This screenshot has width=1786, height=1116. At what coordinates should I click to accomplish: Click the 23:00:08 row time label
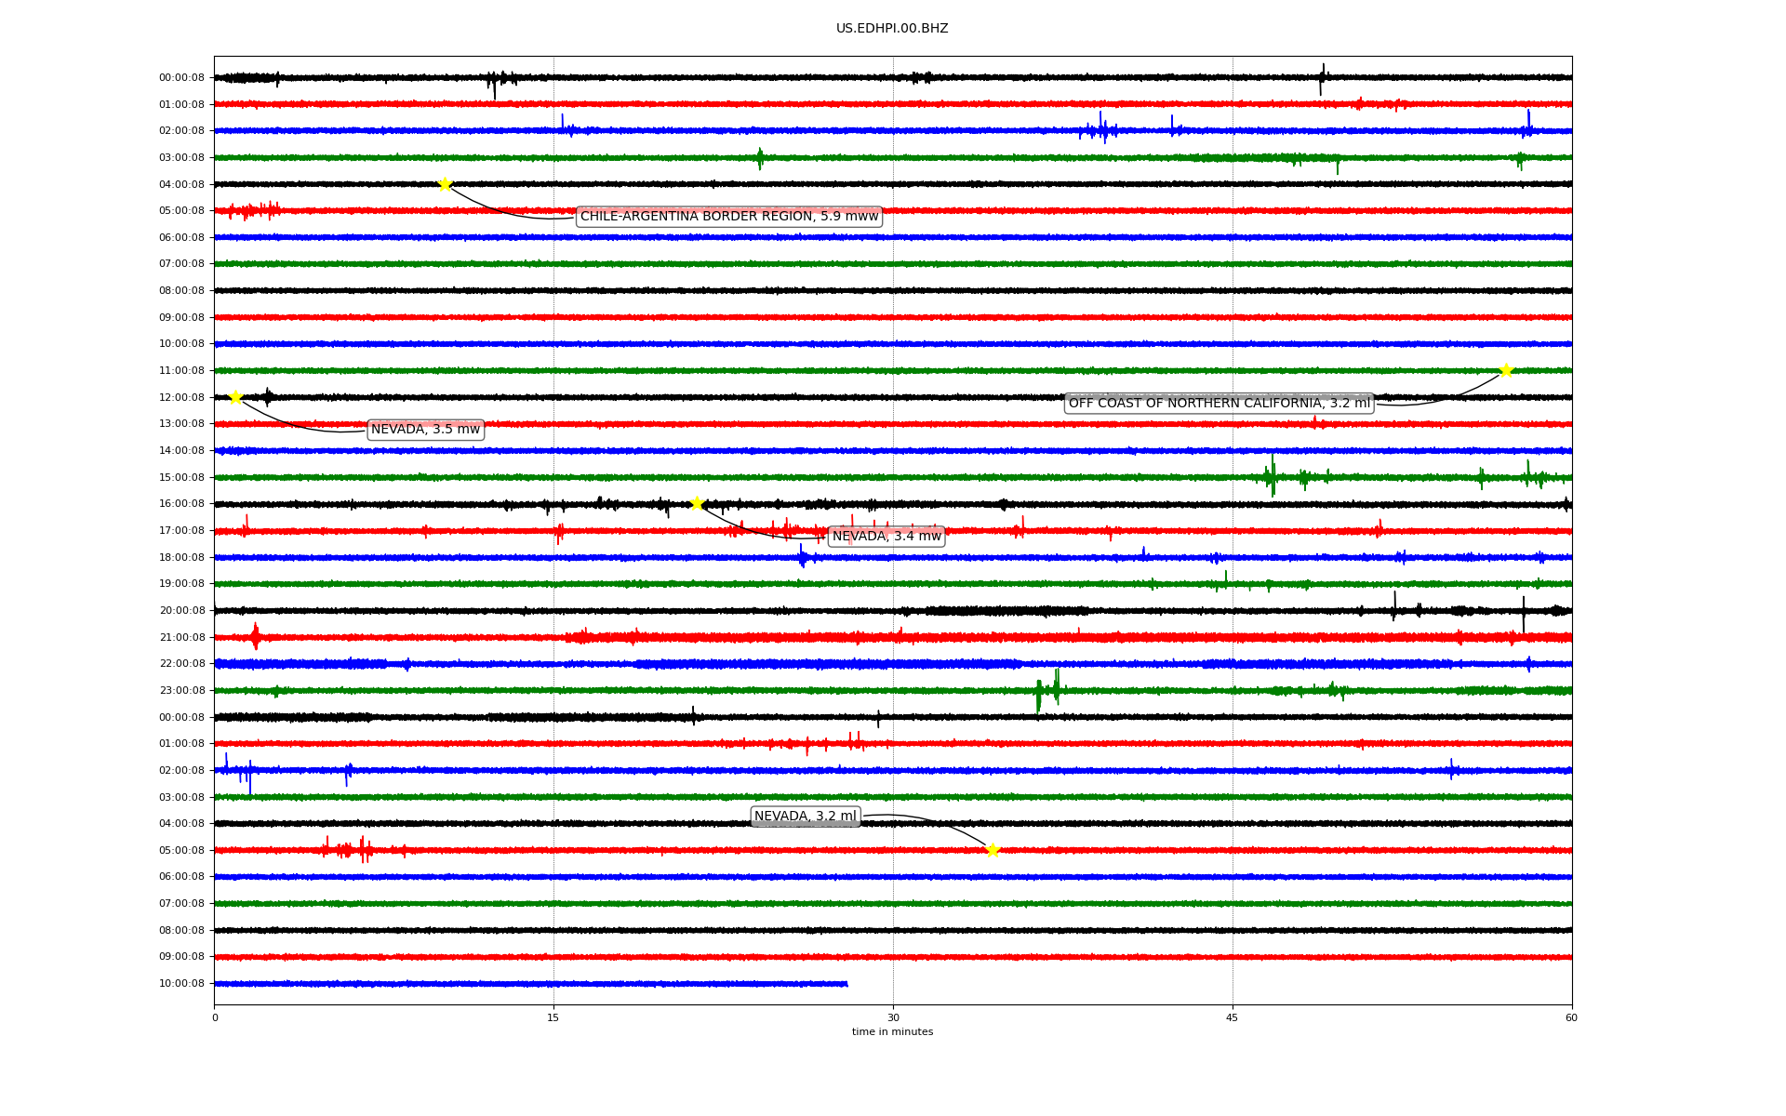[181, 691]
